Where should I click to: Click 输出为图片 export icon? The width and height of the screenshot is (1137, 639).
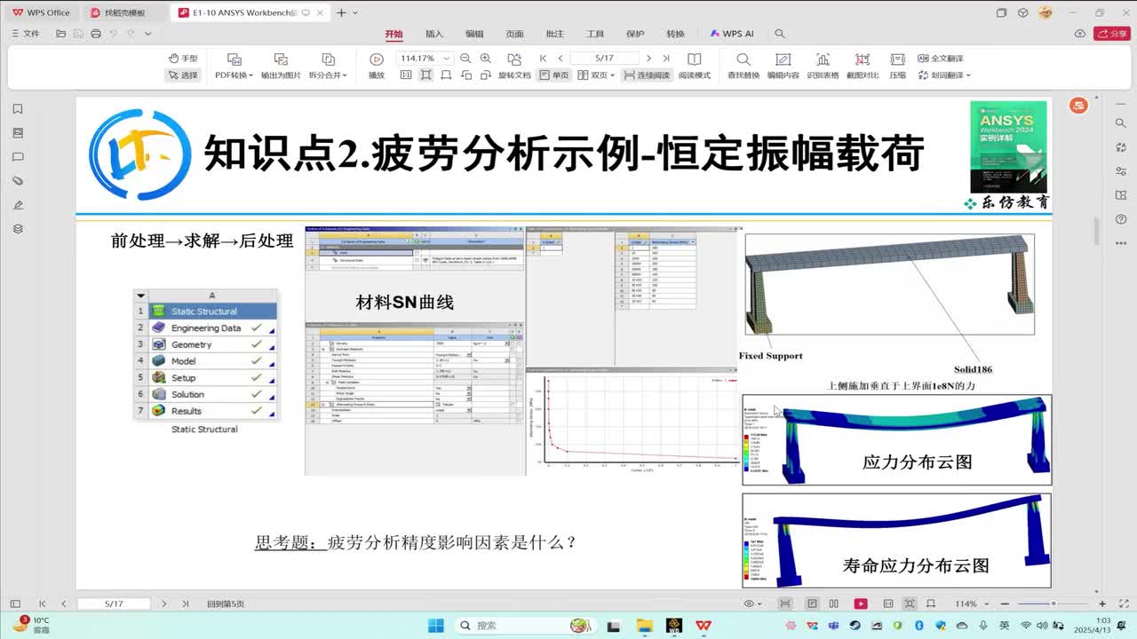click(x=281, y=59)
